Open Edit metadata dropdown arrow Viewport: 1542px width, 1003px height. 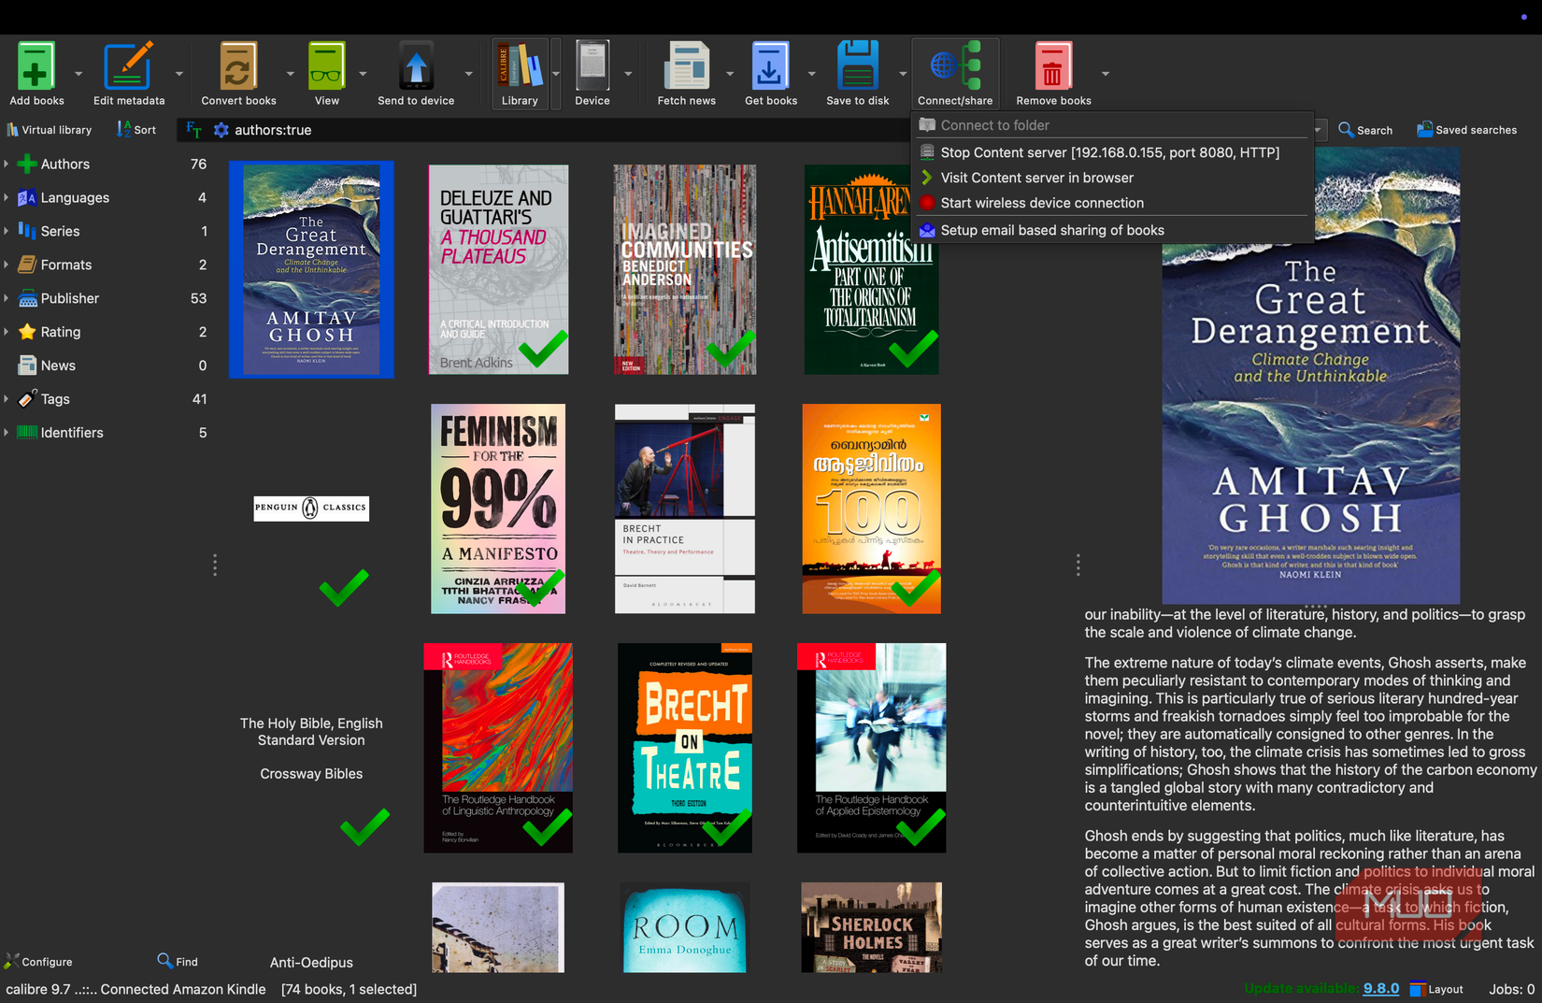click(x=179, y=74)
